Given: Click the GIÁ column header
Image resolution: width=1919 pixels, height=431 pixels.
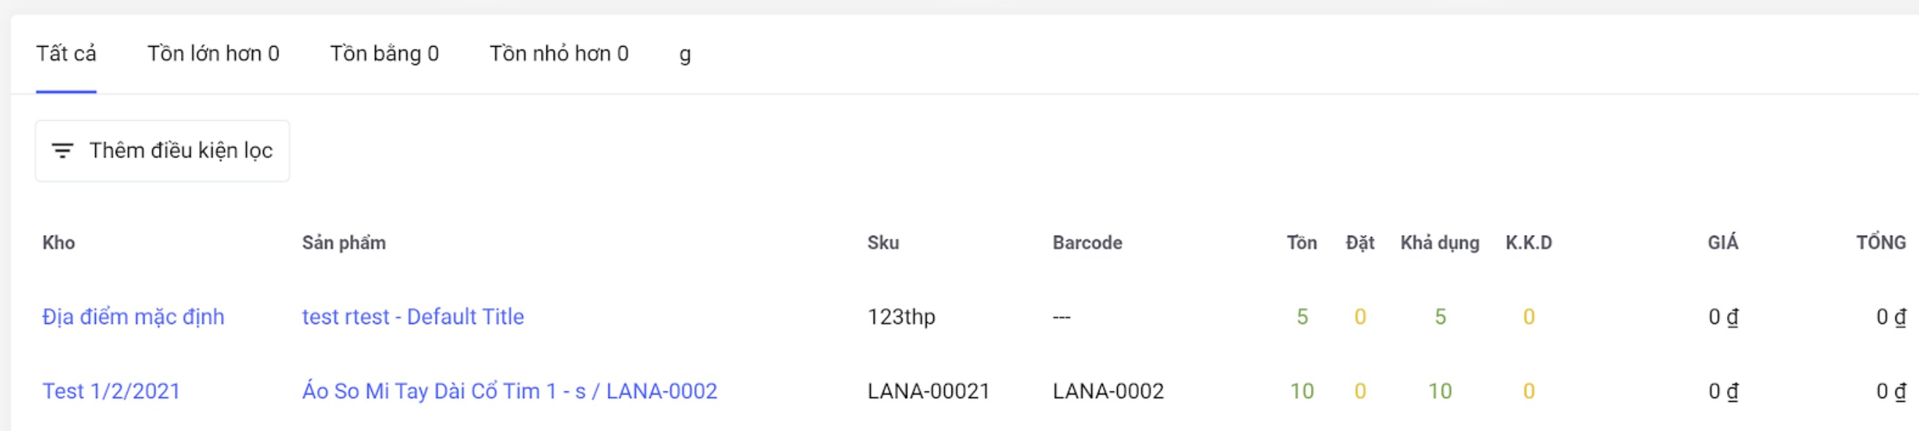Looking at the screenshot, I should 1722,243.
